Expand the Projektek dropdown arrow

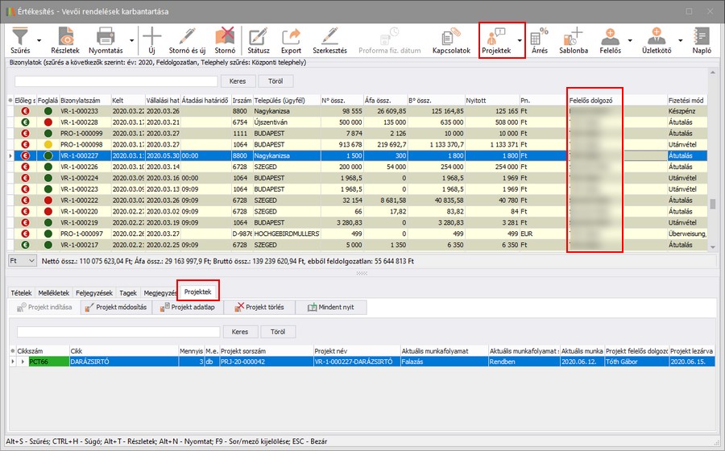tap(520, 39)
